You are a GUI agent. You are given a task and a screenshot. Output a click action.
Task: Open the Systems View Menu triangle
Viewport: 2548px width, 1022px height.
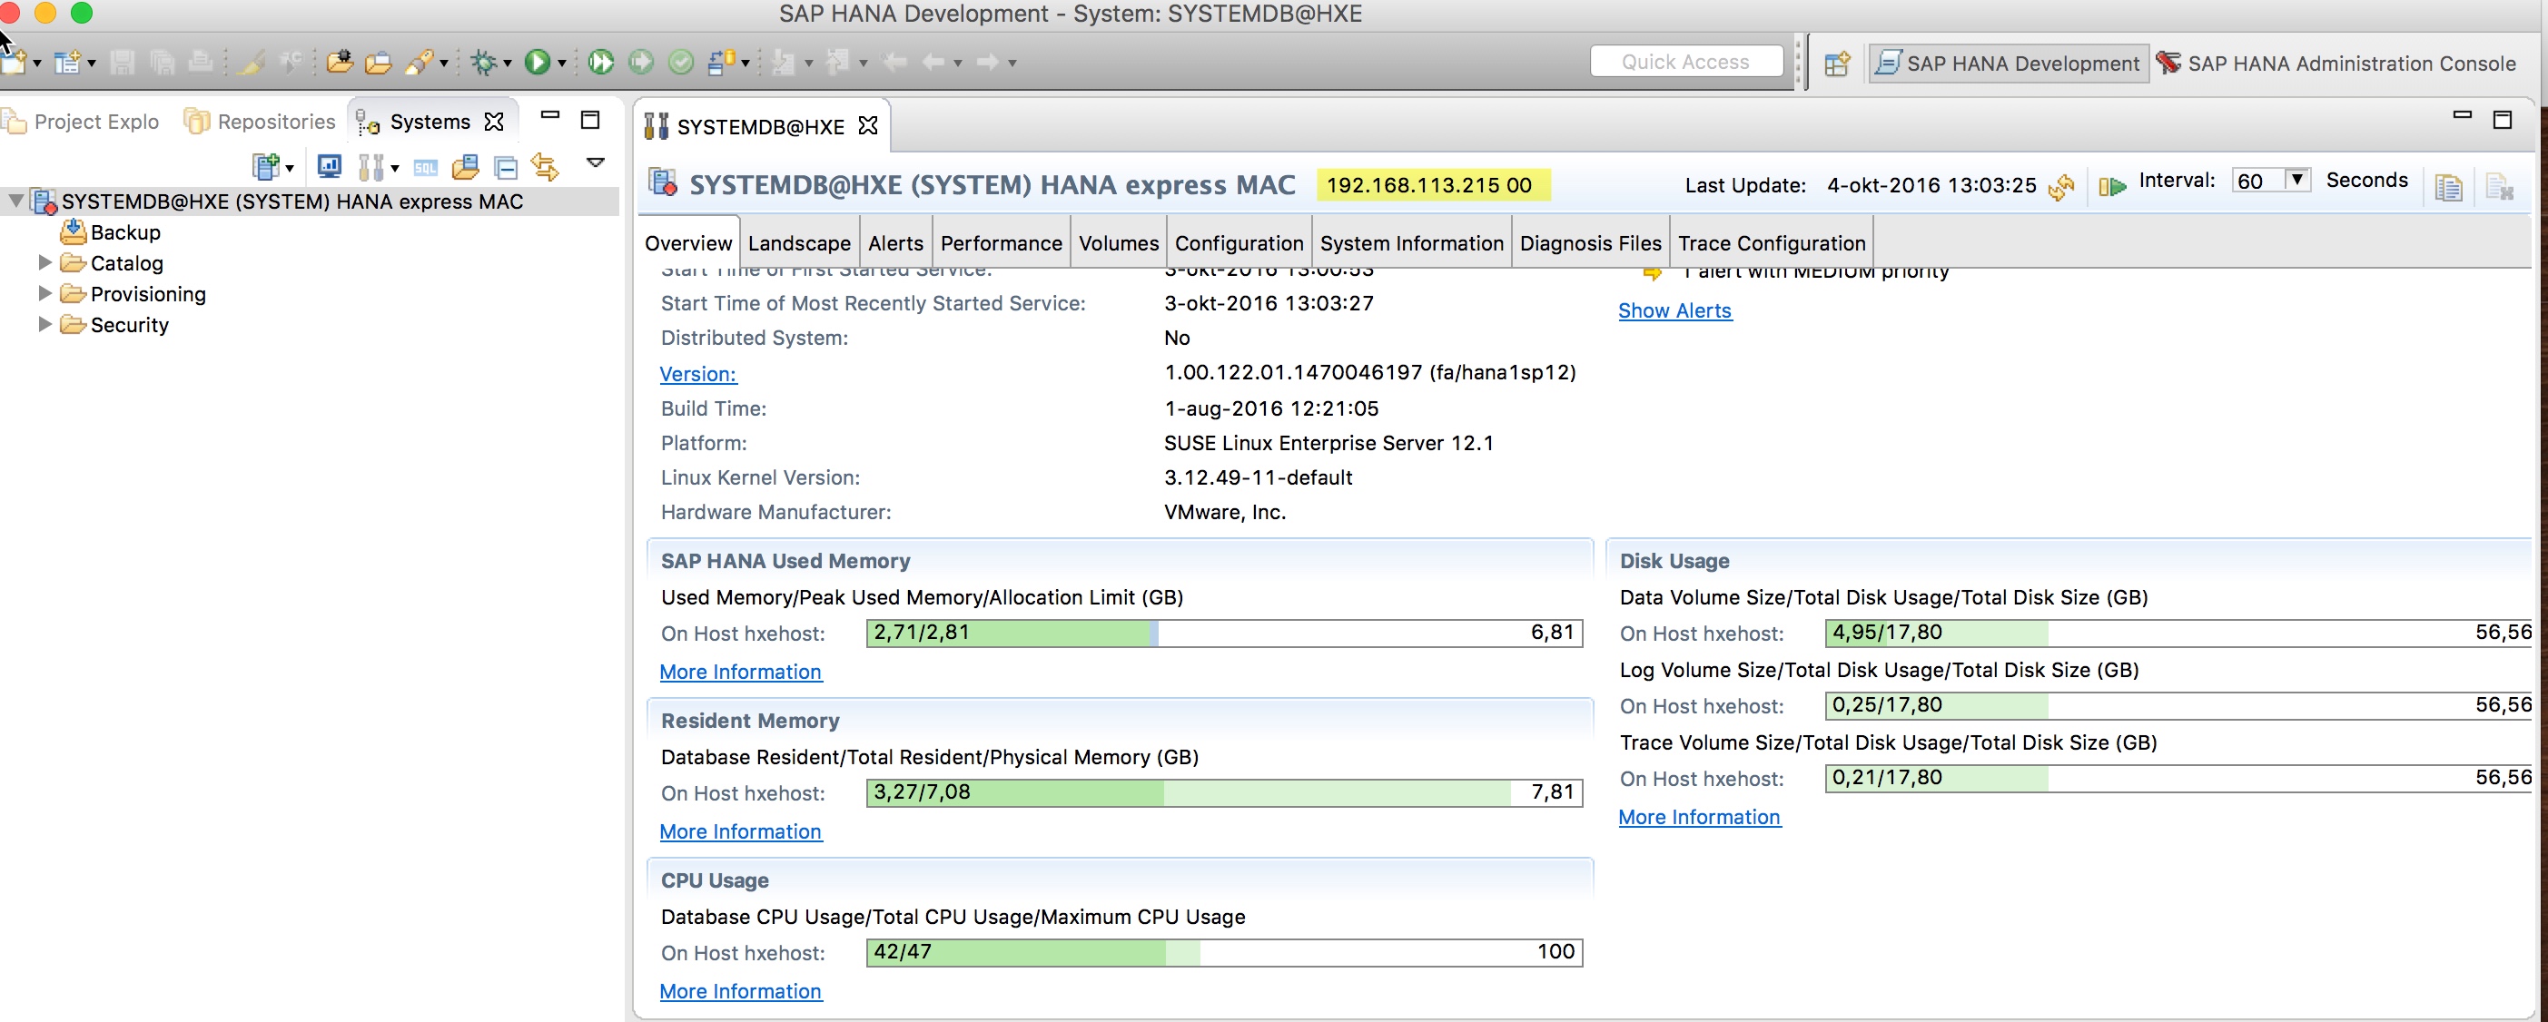pyautogui.click(x=596, y=162)
